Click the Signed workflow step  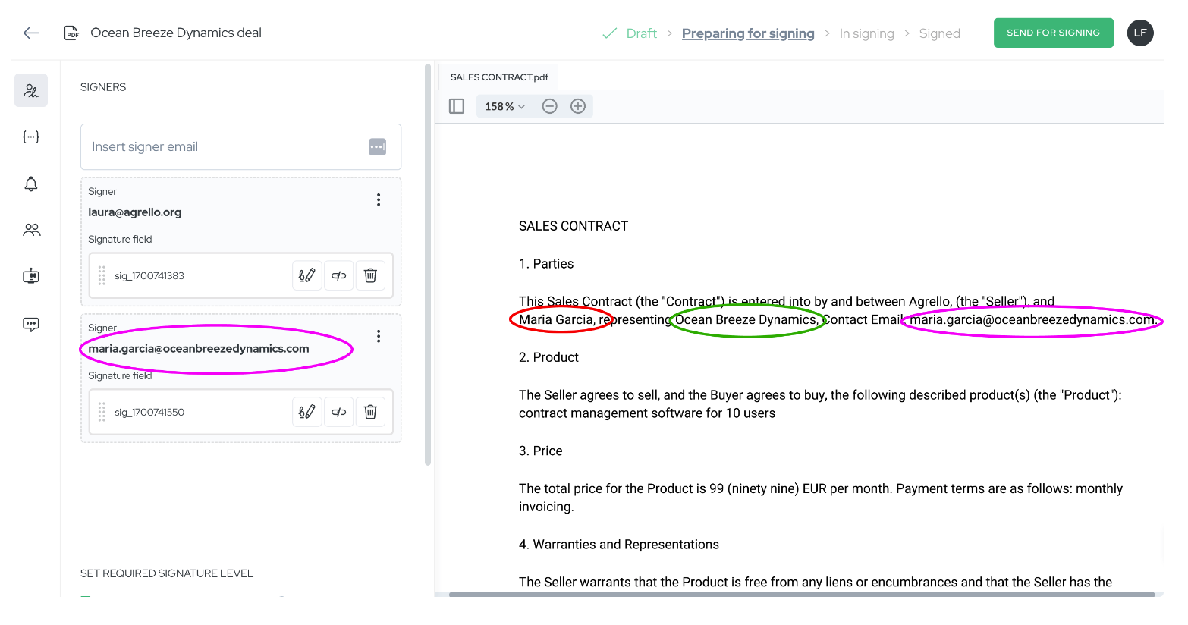pyautogui.click(x=939, y=33)
